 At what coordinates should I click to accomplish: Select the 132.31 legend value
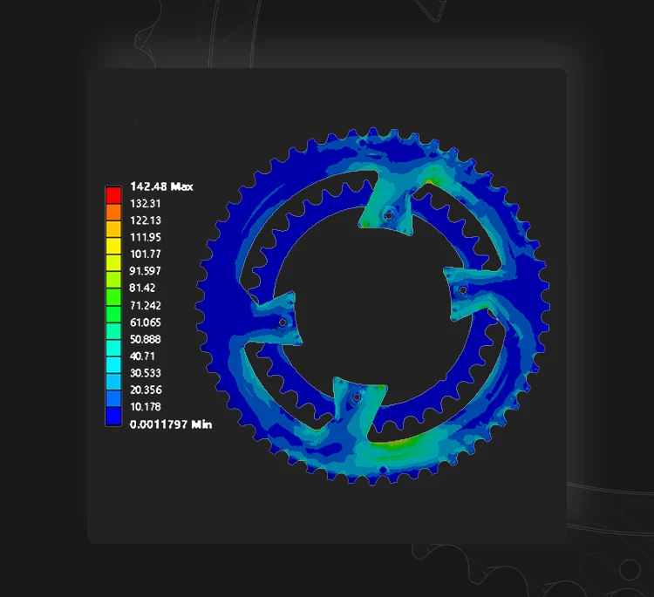pos(145,203)
